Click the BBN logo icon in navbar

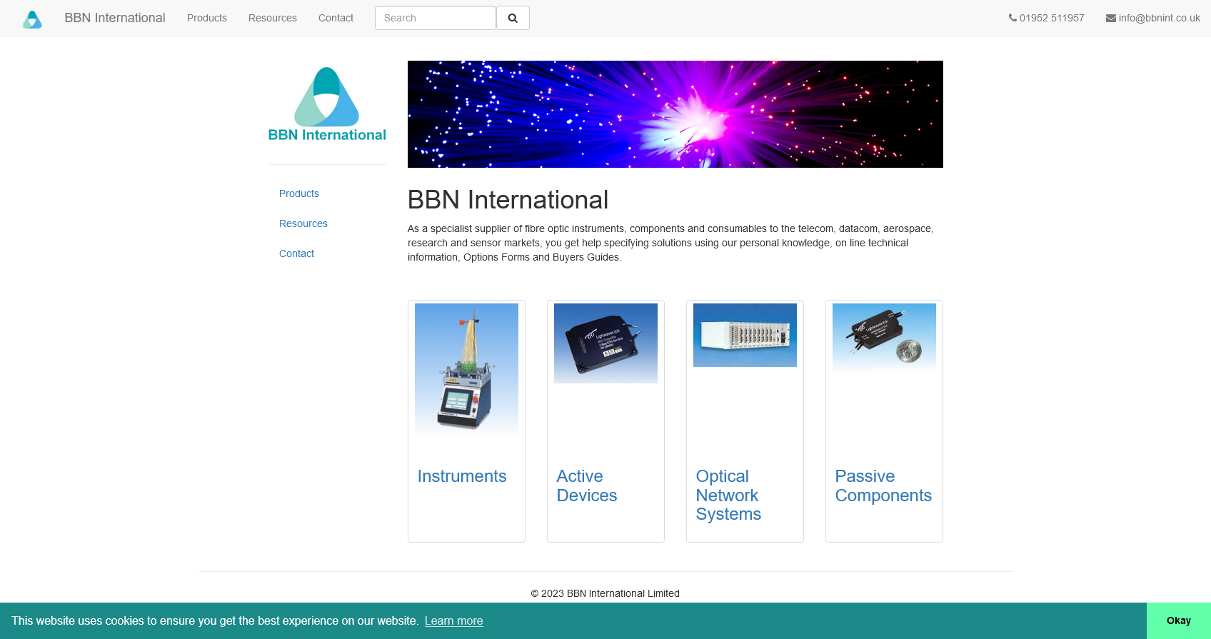point(32,19)
